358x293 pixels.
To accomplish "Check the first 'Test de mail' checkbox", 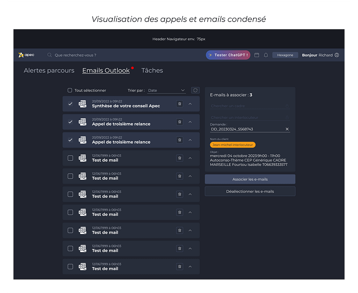I will 70,158.
